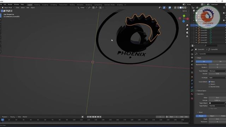Toggle the snapping magnet button

93,8
